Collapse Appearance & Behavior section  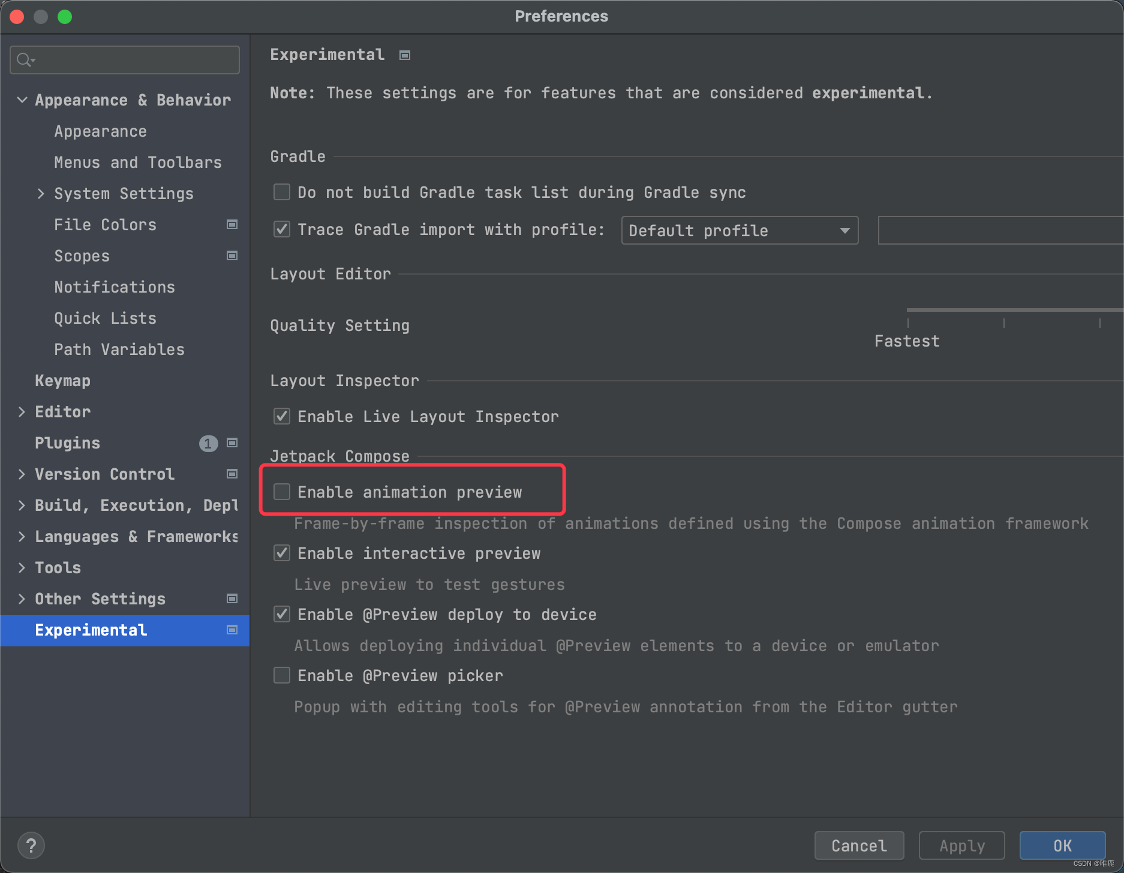coord(22,100)
